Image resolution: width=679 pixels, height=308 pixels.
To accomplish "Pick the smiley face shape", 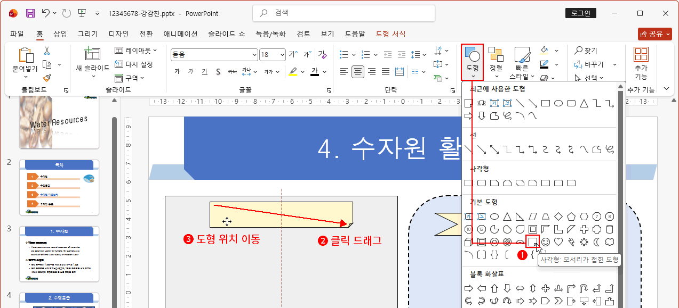I will [x=546, y=242].
